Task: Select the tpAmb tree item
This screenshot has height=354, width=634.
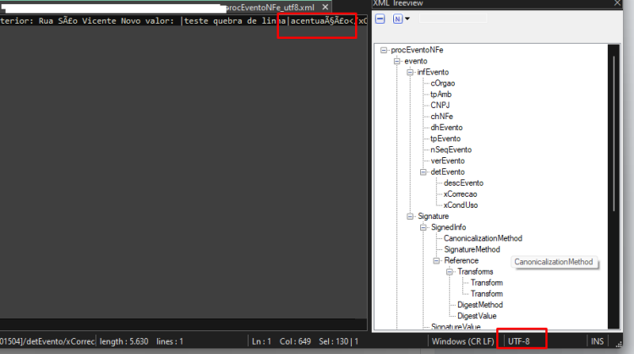Action: 440,94
